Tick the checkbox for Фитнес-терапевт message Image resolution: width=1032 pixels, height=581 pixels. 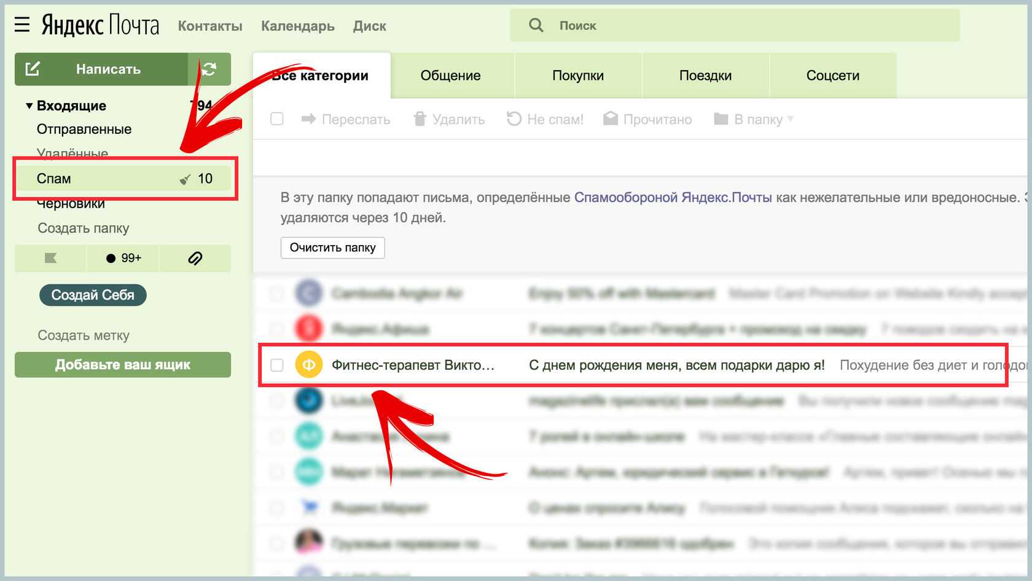(277, 365)
